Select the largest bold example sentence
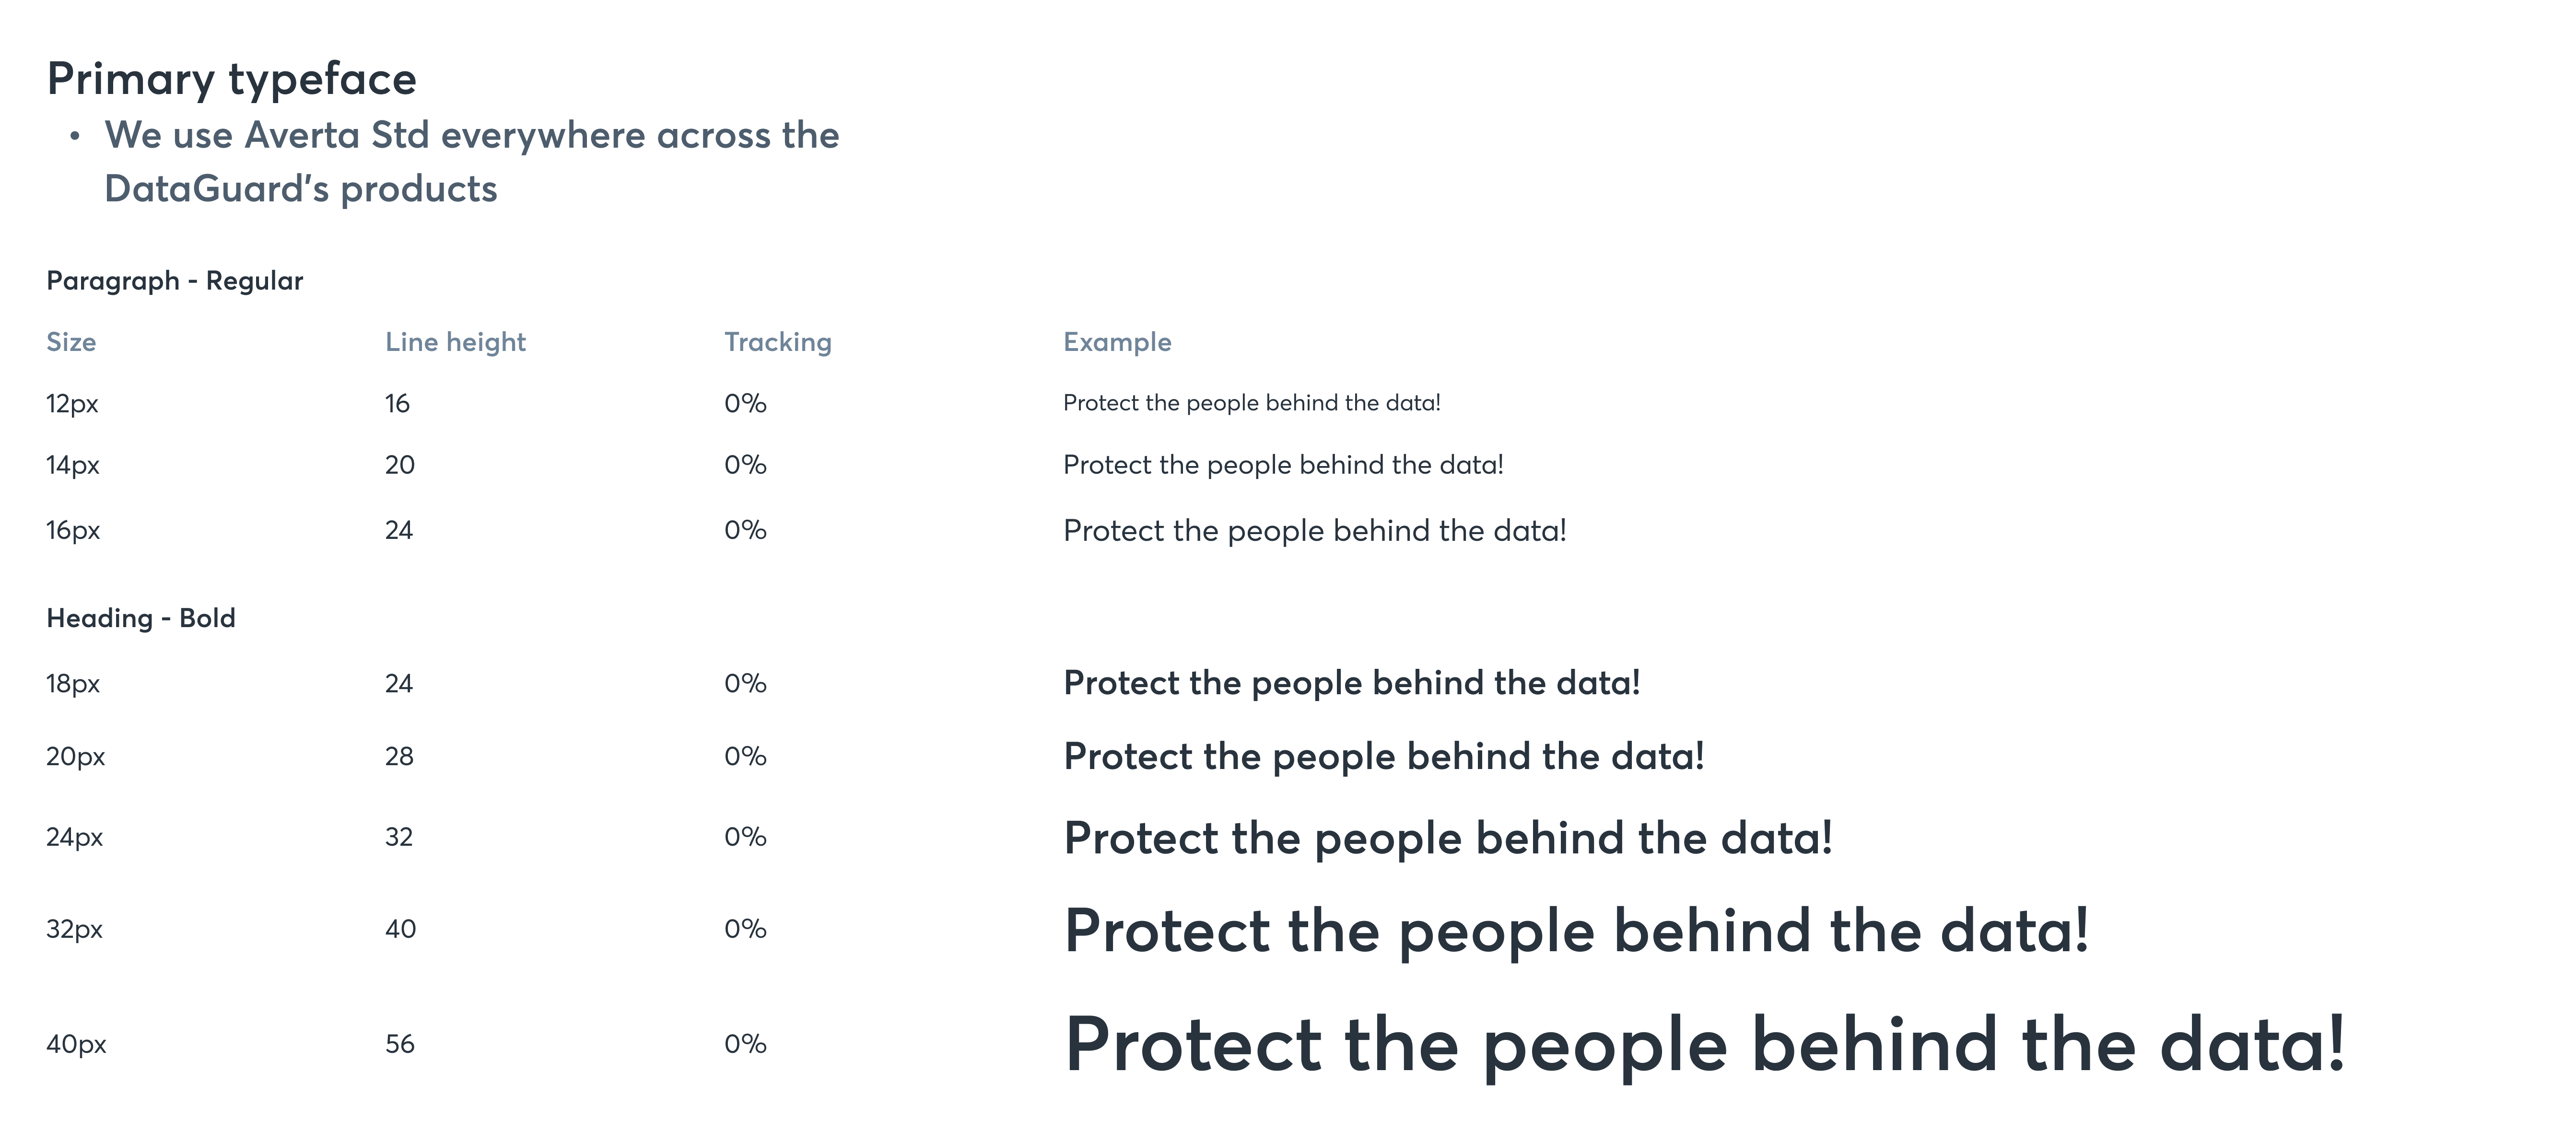Viewport: 2576px width, 1143px height. coord(1705,1045)
